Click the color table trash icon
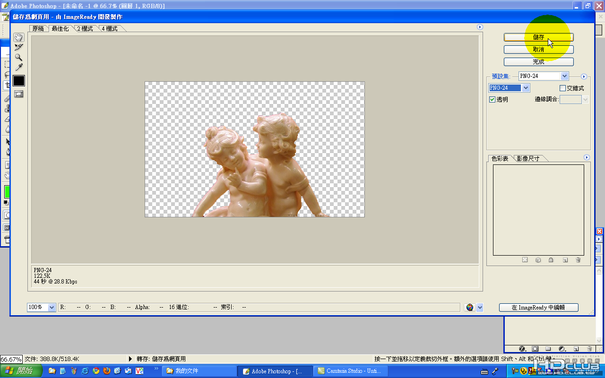This screenshot has width=605, height=378. 578,260
